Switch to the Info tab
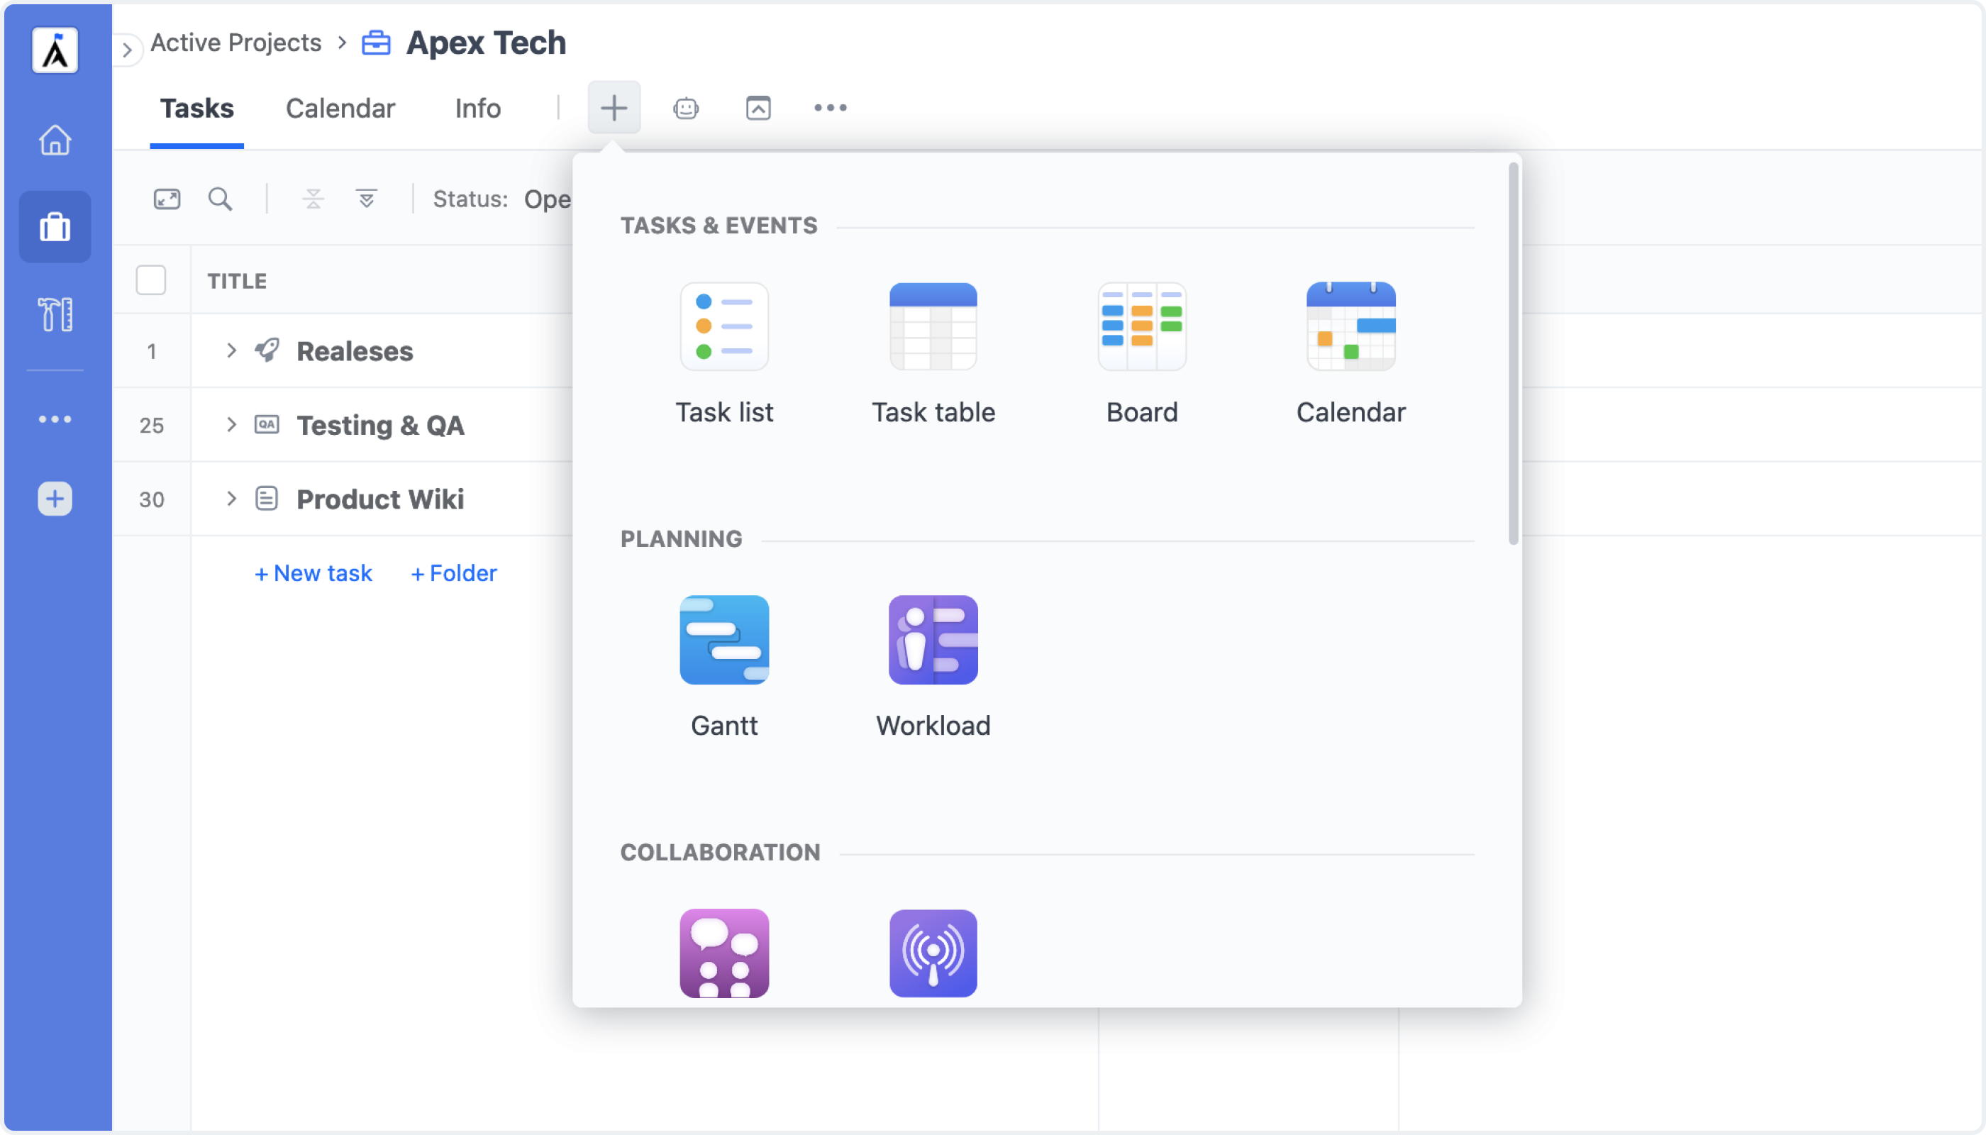 click(x=478, y=109)
